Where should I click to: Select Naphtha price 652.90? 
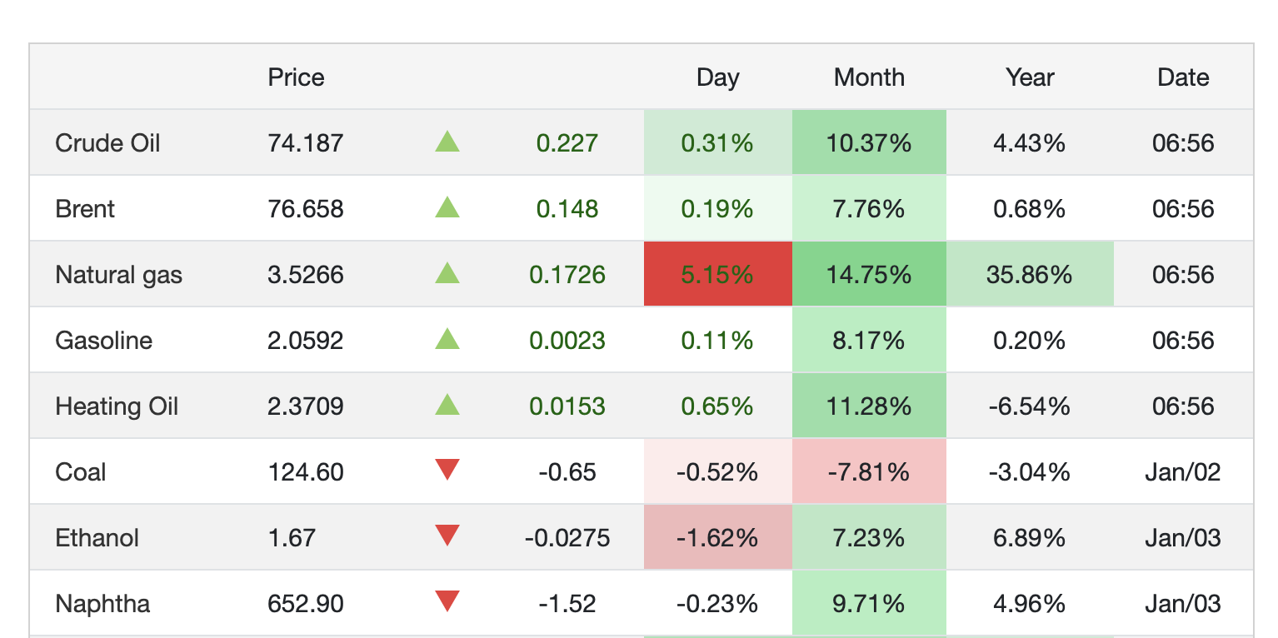[x=305, y=604]
